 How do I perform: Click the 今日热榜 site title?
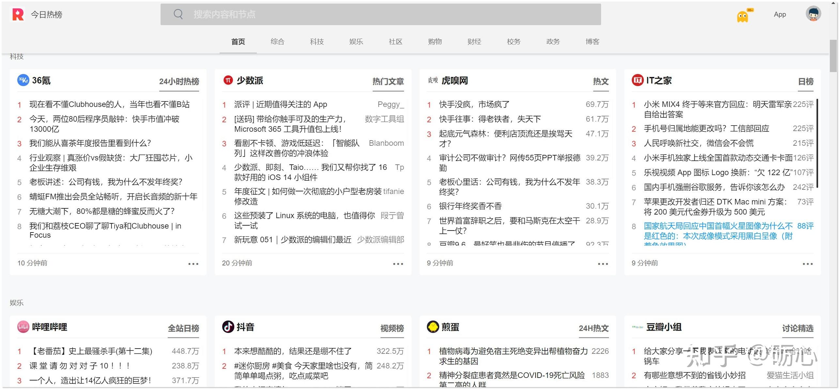point(46,14)
